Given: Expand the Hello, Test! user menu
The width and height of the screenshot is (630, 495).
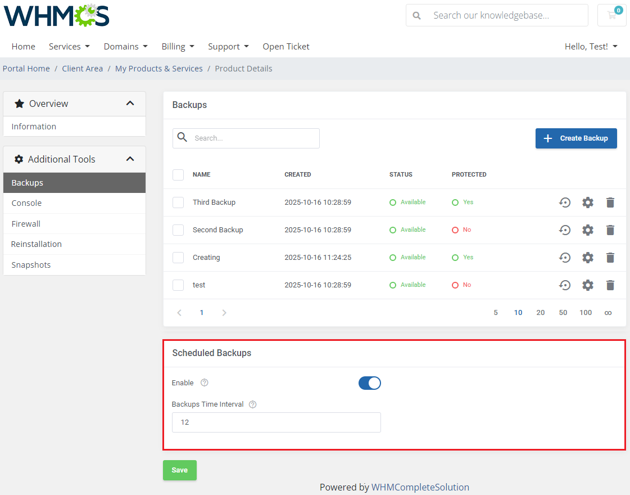Looking at the screenshot, I should pos(591,47).
